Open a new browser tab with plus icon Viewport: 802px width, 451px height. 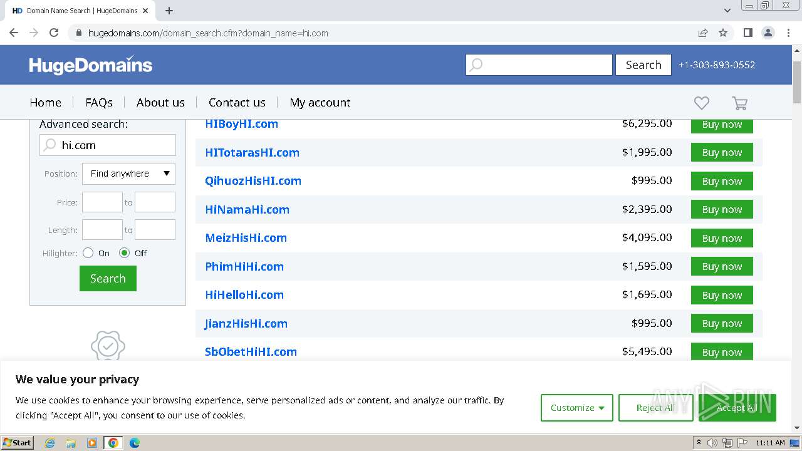point(169,11)
